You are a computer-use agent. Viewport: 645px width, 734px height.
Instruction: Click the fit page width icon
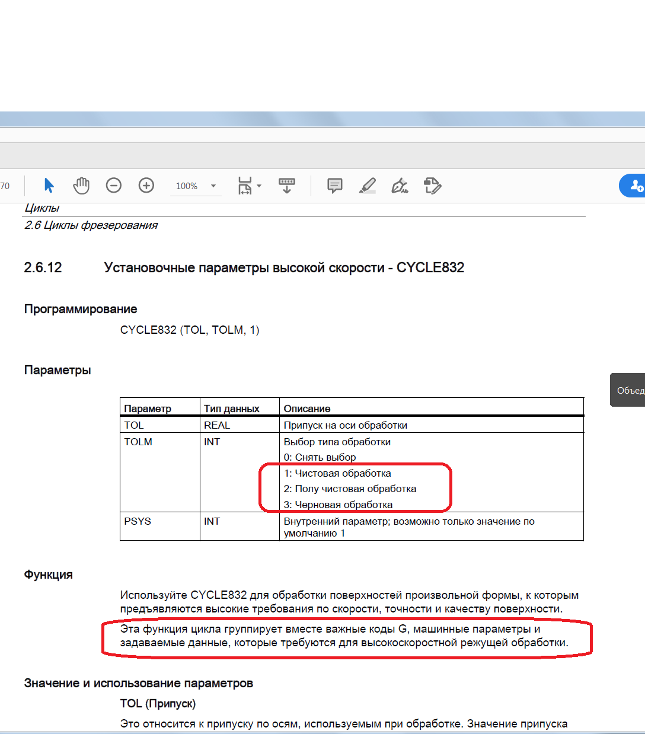point(245,186)
